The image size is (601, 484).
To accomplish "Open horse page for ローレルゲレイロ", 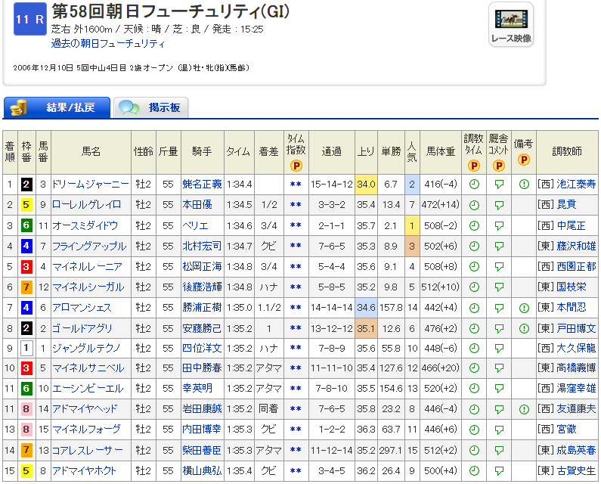I will coord(87,204).
